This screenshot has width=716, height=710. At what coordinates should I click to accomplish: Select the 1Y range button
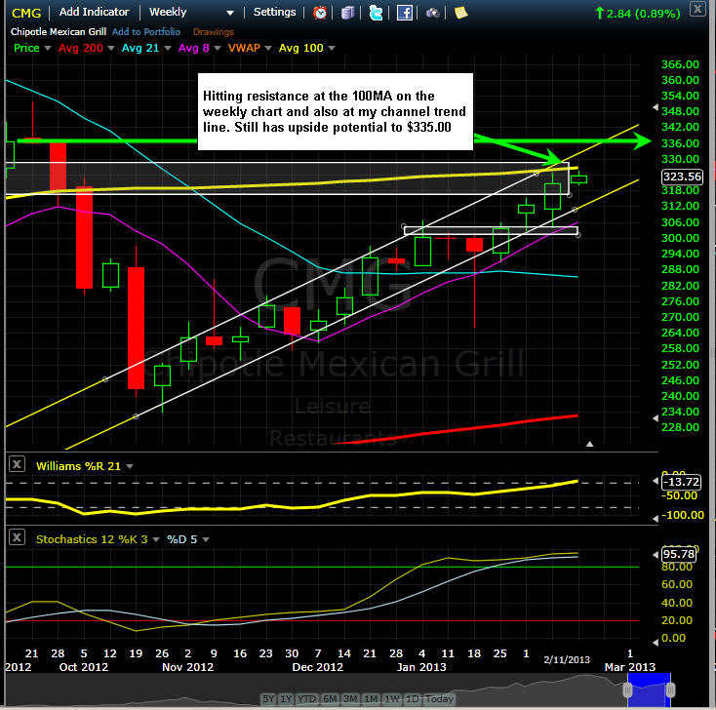[x=286, y=698]
